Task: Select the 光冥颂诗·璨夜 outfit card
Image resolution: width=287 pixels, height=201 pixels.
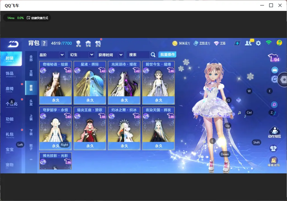Action: tap(124, 83)
